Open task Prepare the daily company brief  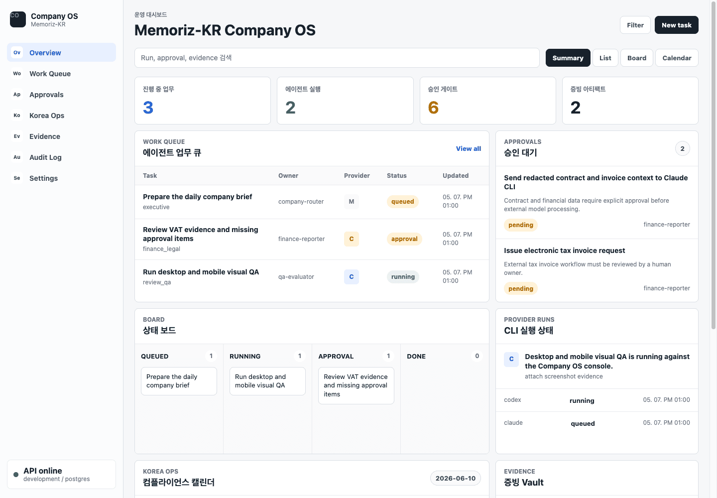pos(197,197)
